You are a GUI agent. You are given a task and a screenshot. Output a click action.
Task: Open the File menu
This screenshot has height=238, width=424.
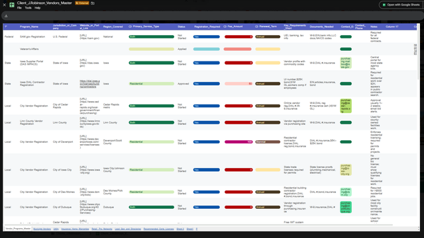point(19,8)
